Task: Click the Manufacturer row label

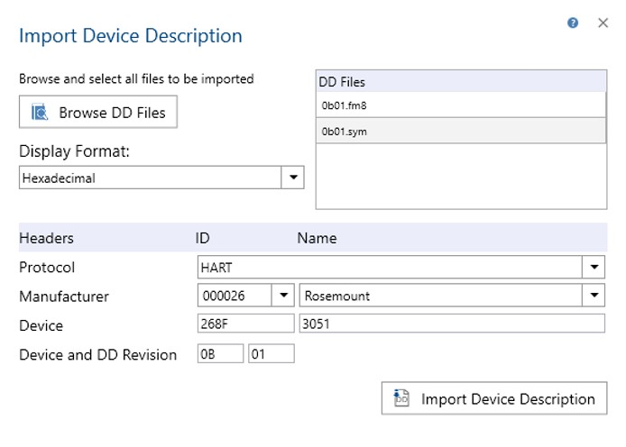Action: tap(64, 296)
